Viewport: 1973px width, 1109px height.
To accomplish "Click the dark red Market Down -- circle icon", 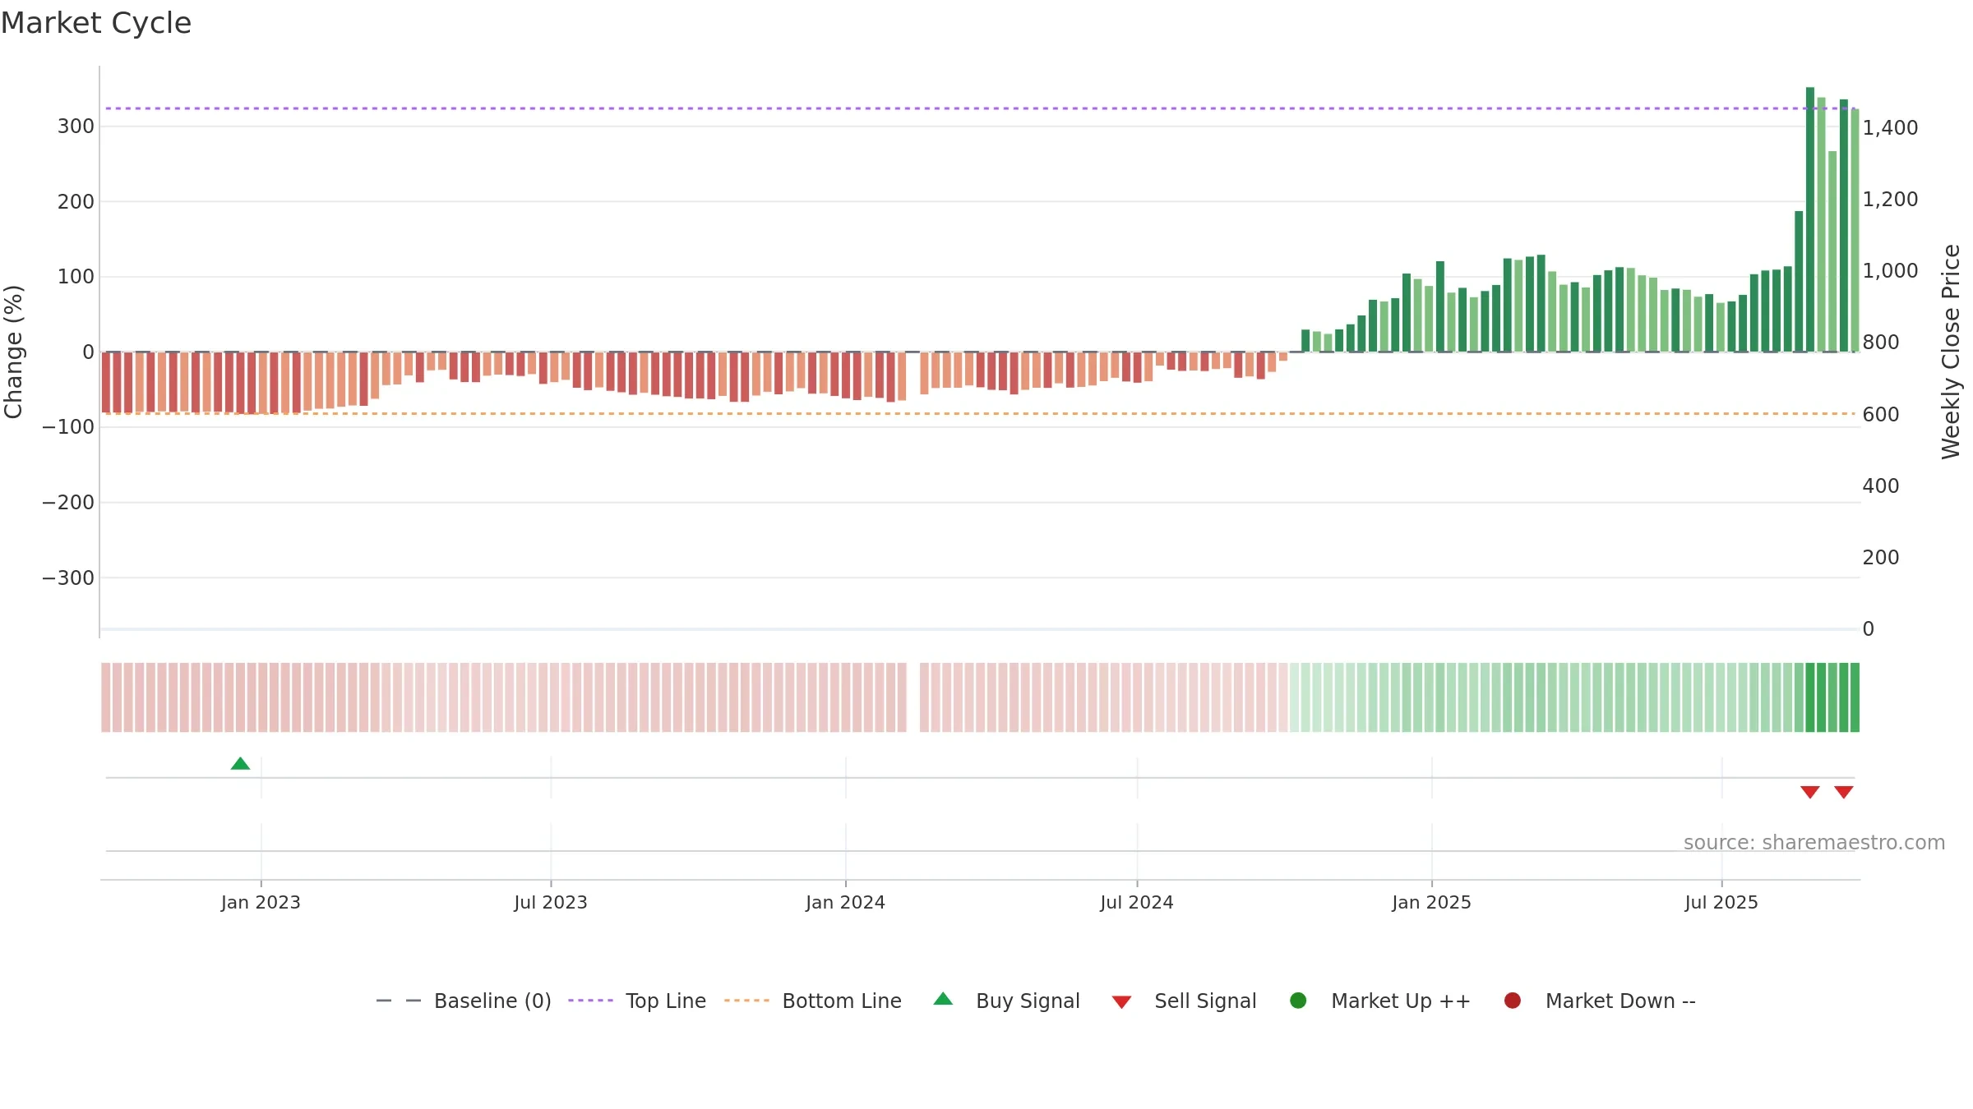I will pyautogui.click(x=1512, y=1001).
